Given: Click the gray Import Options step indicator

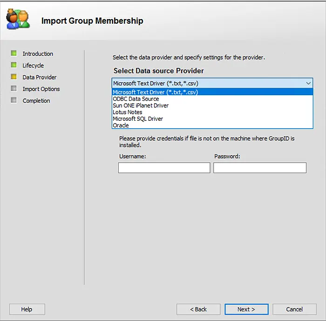Looking at the screenshot, I should click(14, 89).
